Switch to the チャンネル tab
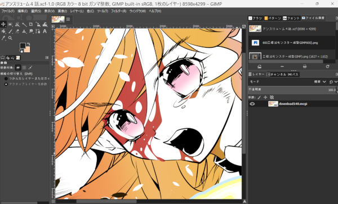The height and width of the screenshot is (204, 338). (277, 74)
